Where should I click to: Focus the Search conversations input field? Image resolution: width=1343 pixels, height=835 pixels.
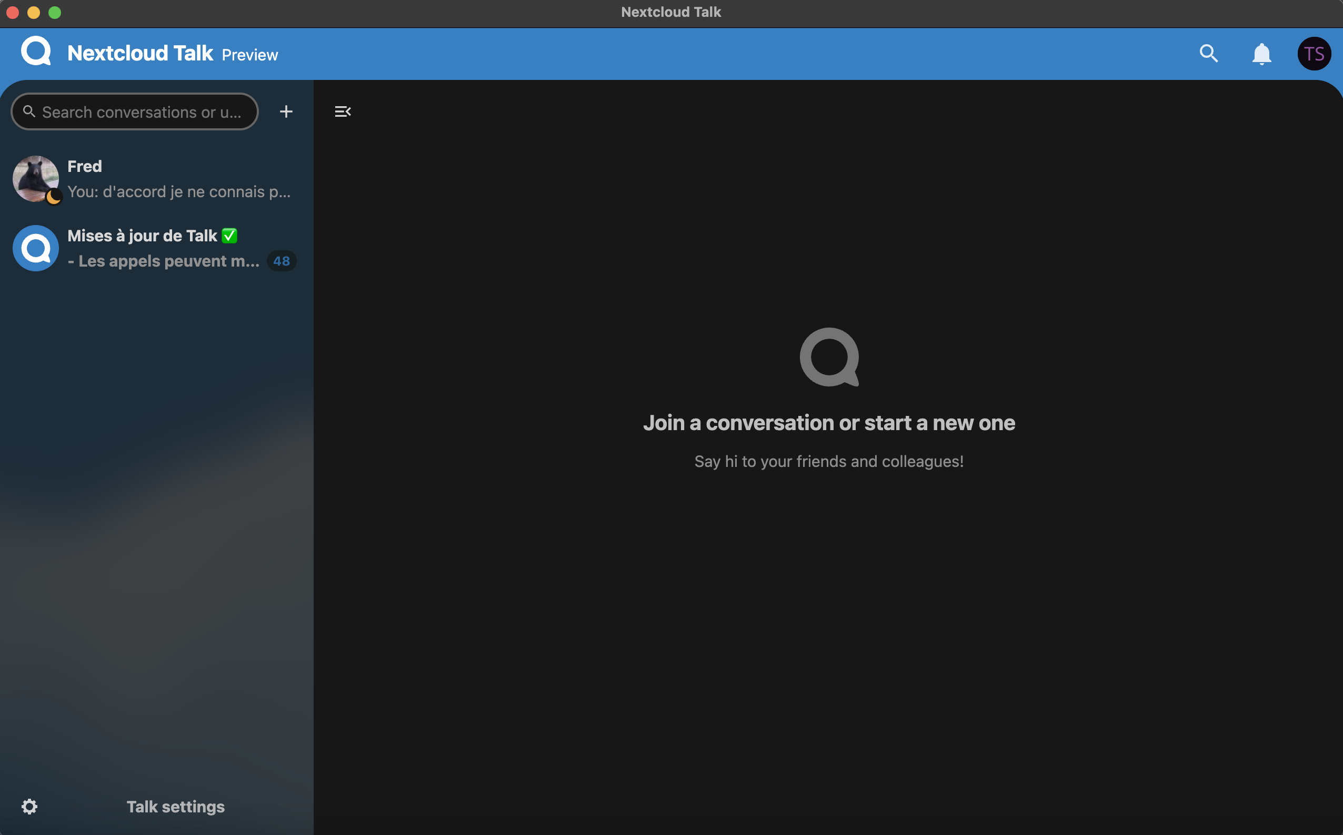(141, 112)
